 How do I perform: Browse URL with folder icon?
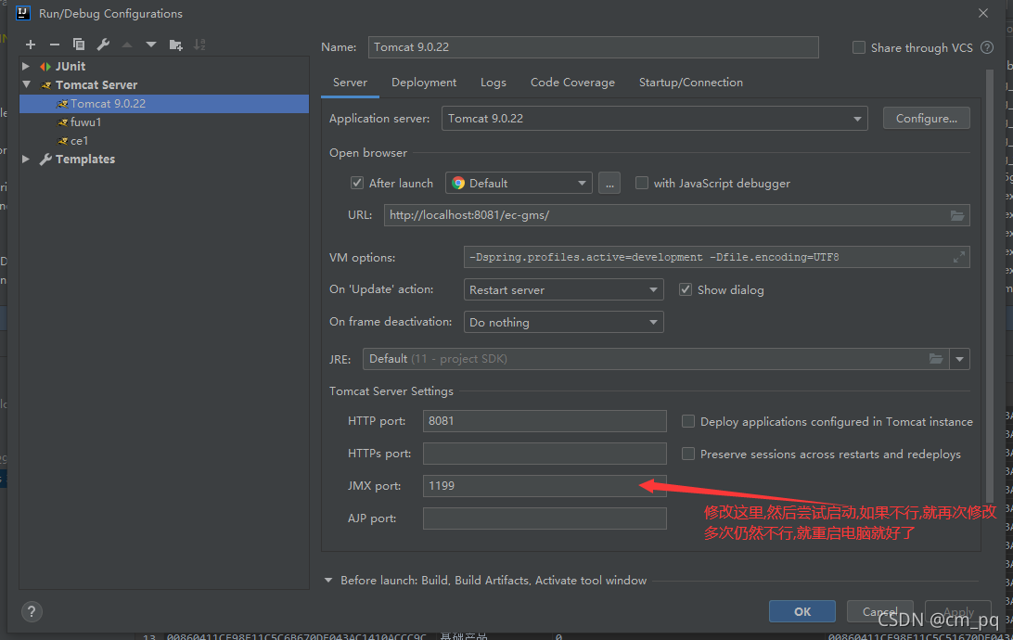pos(957,215)
